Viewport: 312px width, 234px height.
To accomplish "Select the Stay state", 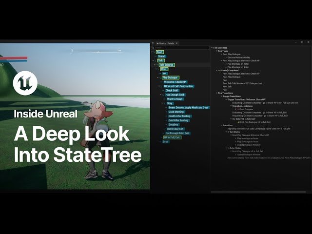I will [170, 103].
